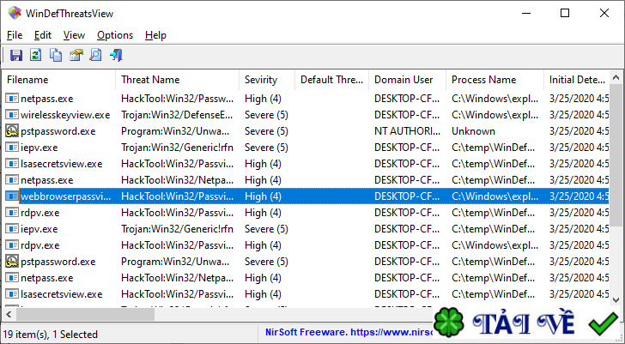Select pstpassword.exe row with DESKTOP-CF... user
Viewport: 625px width, 344px height.
pyautogui.click(x=306, y=262)
